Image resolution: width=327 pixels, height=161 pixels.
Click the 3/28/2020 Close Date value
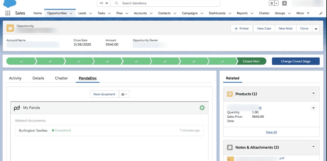click(x=82, y=44)
